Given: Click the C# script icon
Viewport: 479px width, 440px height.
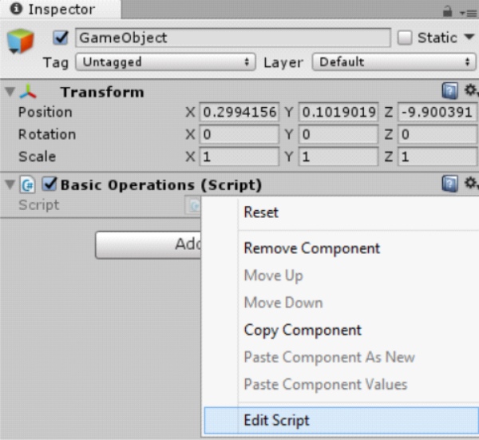Looking at the screenshot, I should coord(28,184).
